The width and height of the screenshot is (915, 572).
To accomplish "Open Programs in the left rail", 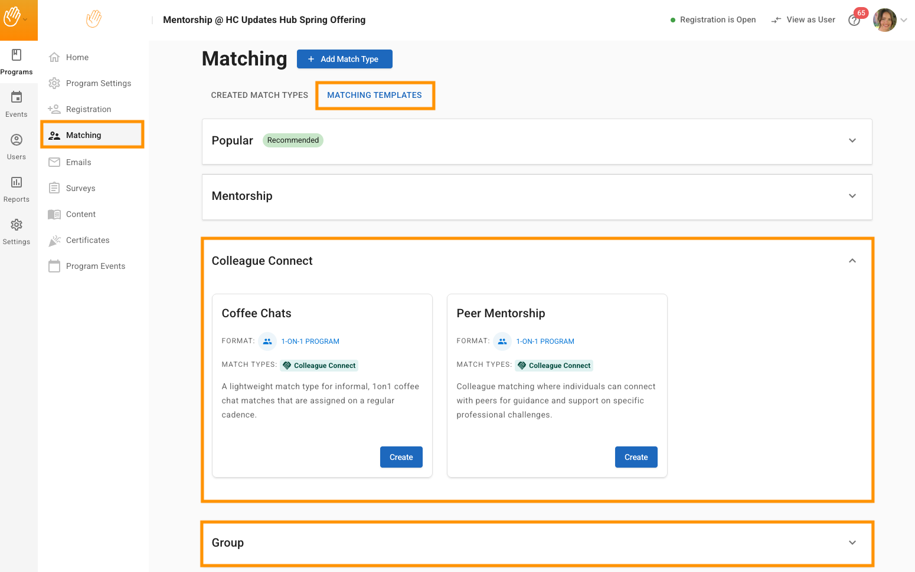I will [x=17, y=62].
